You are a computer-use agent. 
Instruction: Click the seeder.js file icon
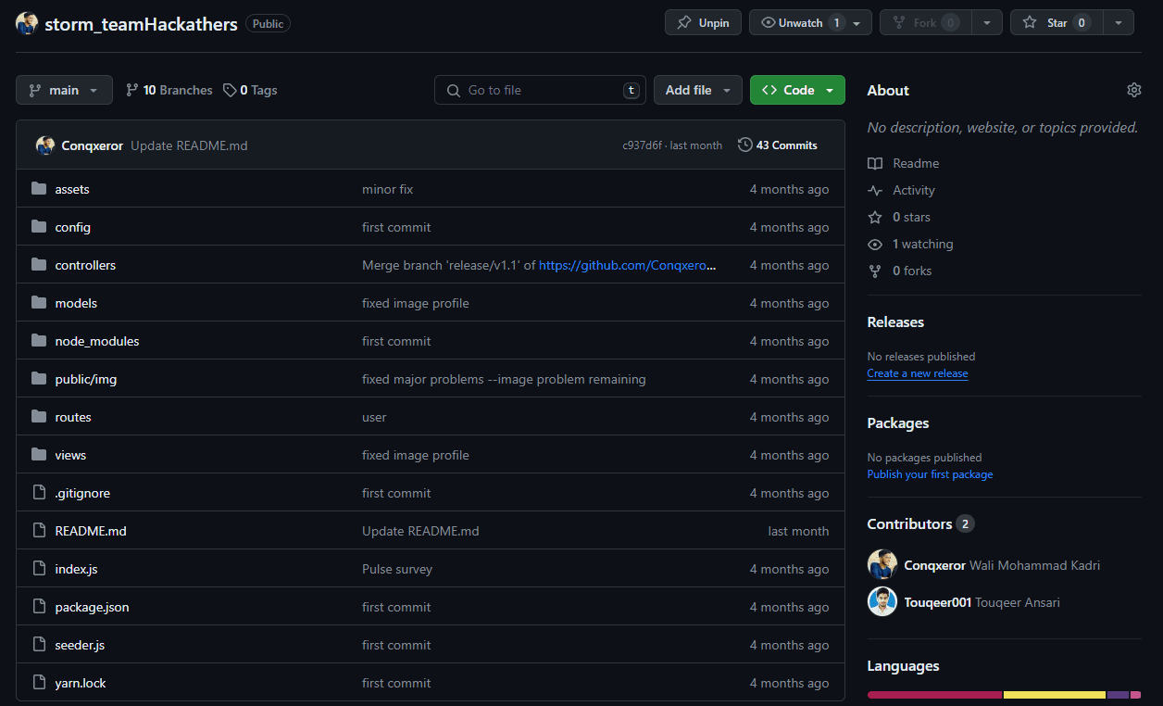pyautogui.click(x=39, y=645)
